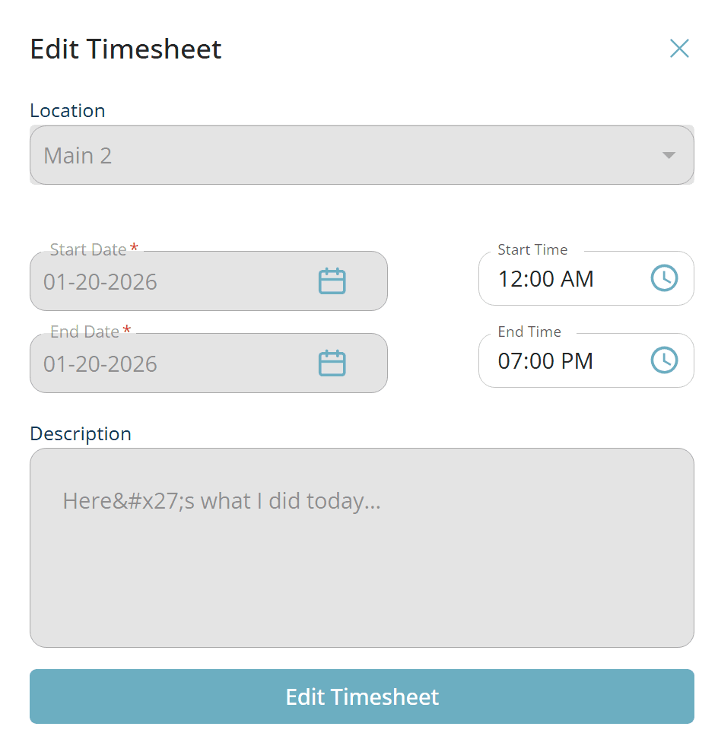
Task: Open the Start Time clock icon
Action: coord(664,278)
